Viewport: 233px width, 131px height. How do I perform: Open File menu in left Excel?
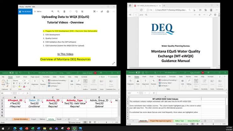click(x=3, y=77)
